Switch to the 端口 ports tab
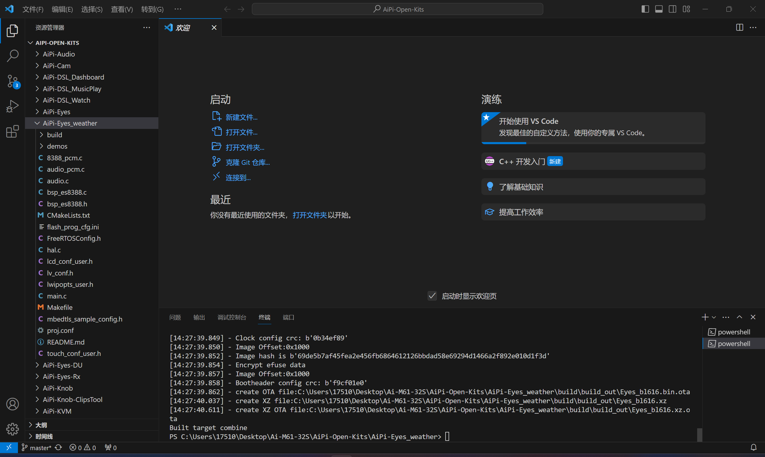The width and height of the screenshot is (765, 457). click(289, 317)
